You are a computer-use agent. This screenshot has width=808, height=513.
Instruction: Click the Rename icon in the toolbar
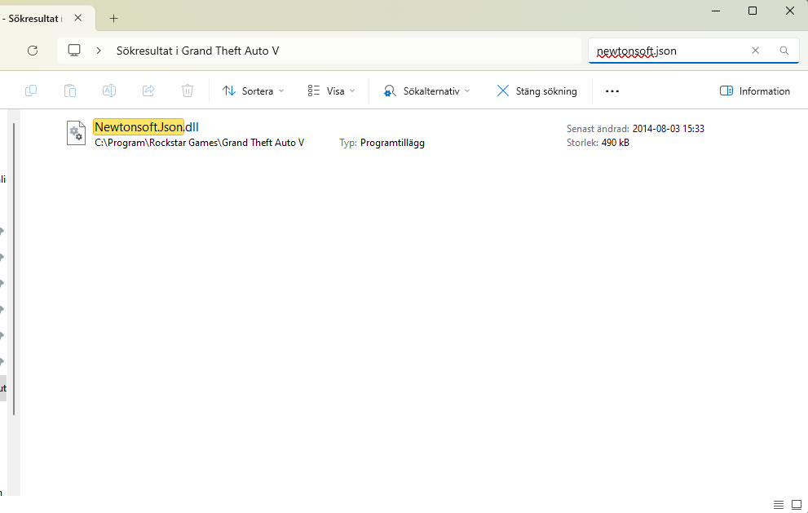(109, 91)
